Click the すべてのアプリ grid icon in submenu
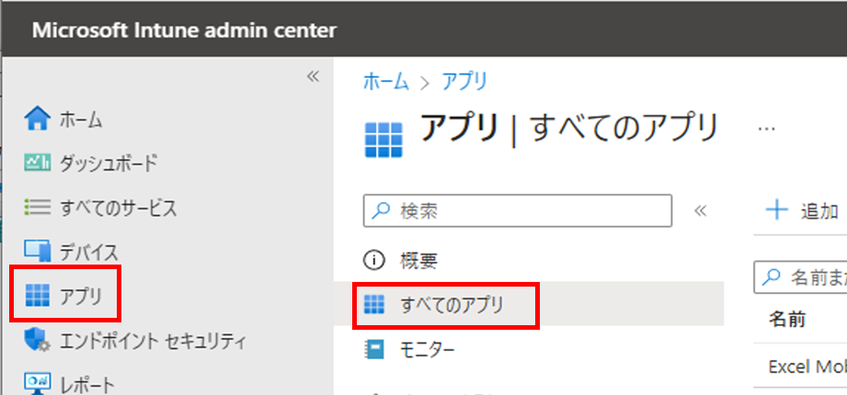Screen dimensions: 847x395 (x=373, y=305)
